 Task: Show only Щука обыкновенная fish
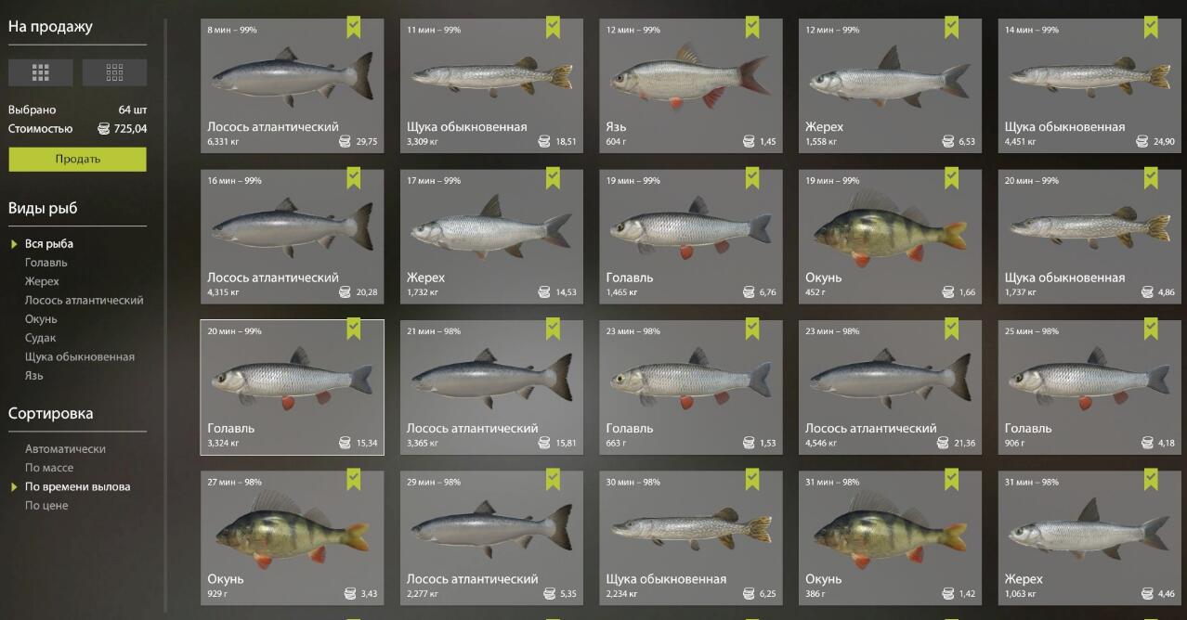[x=80, y=356]
